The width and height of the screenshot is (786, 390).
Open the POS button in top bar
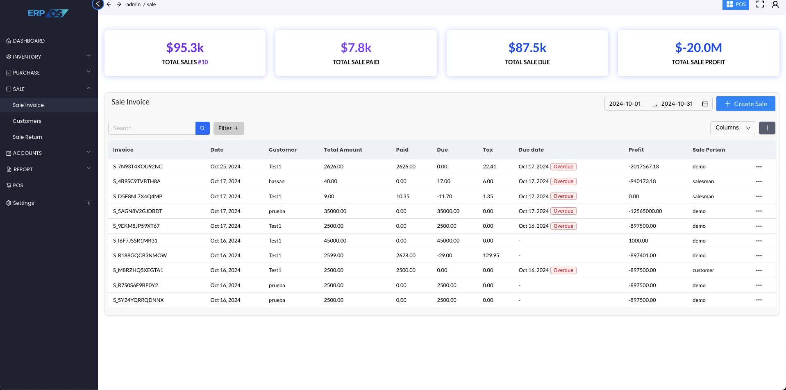click(736, 5)
